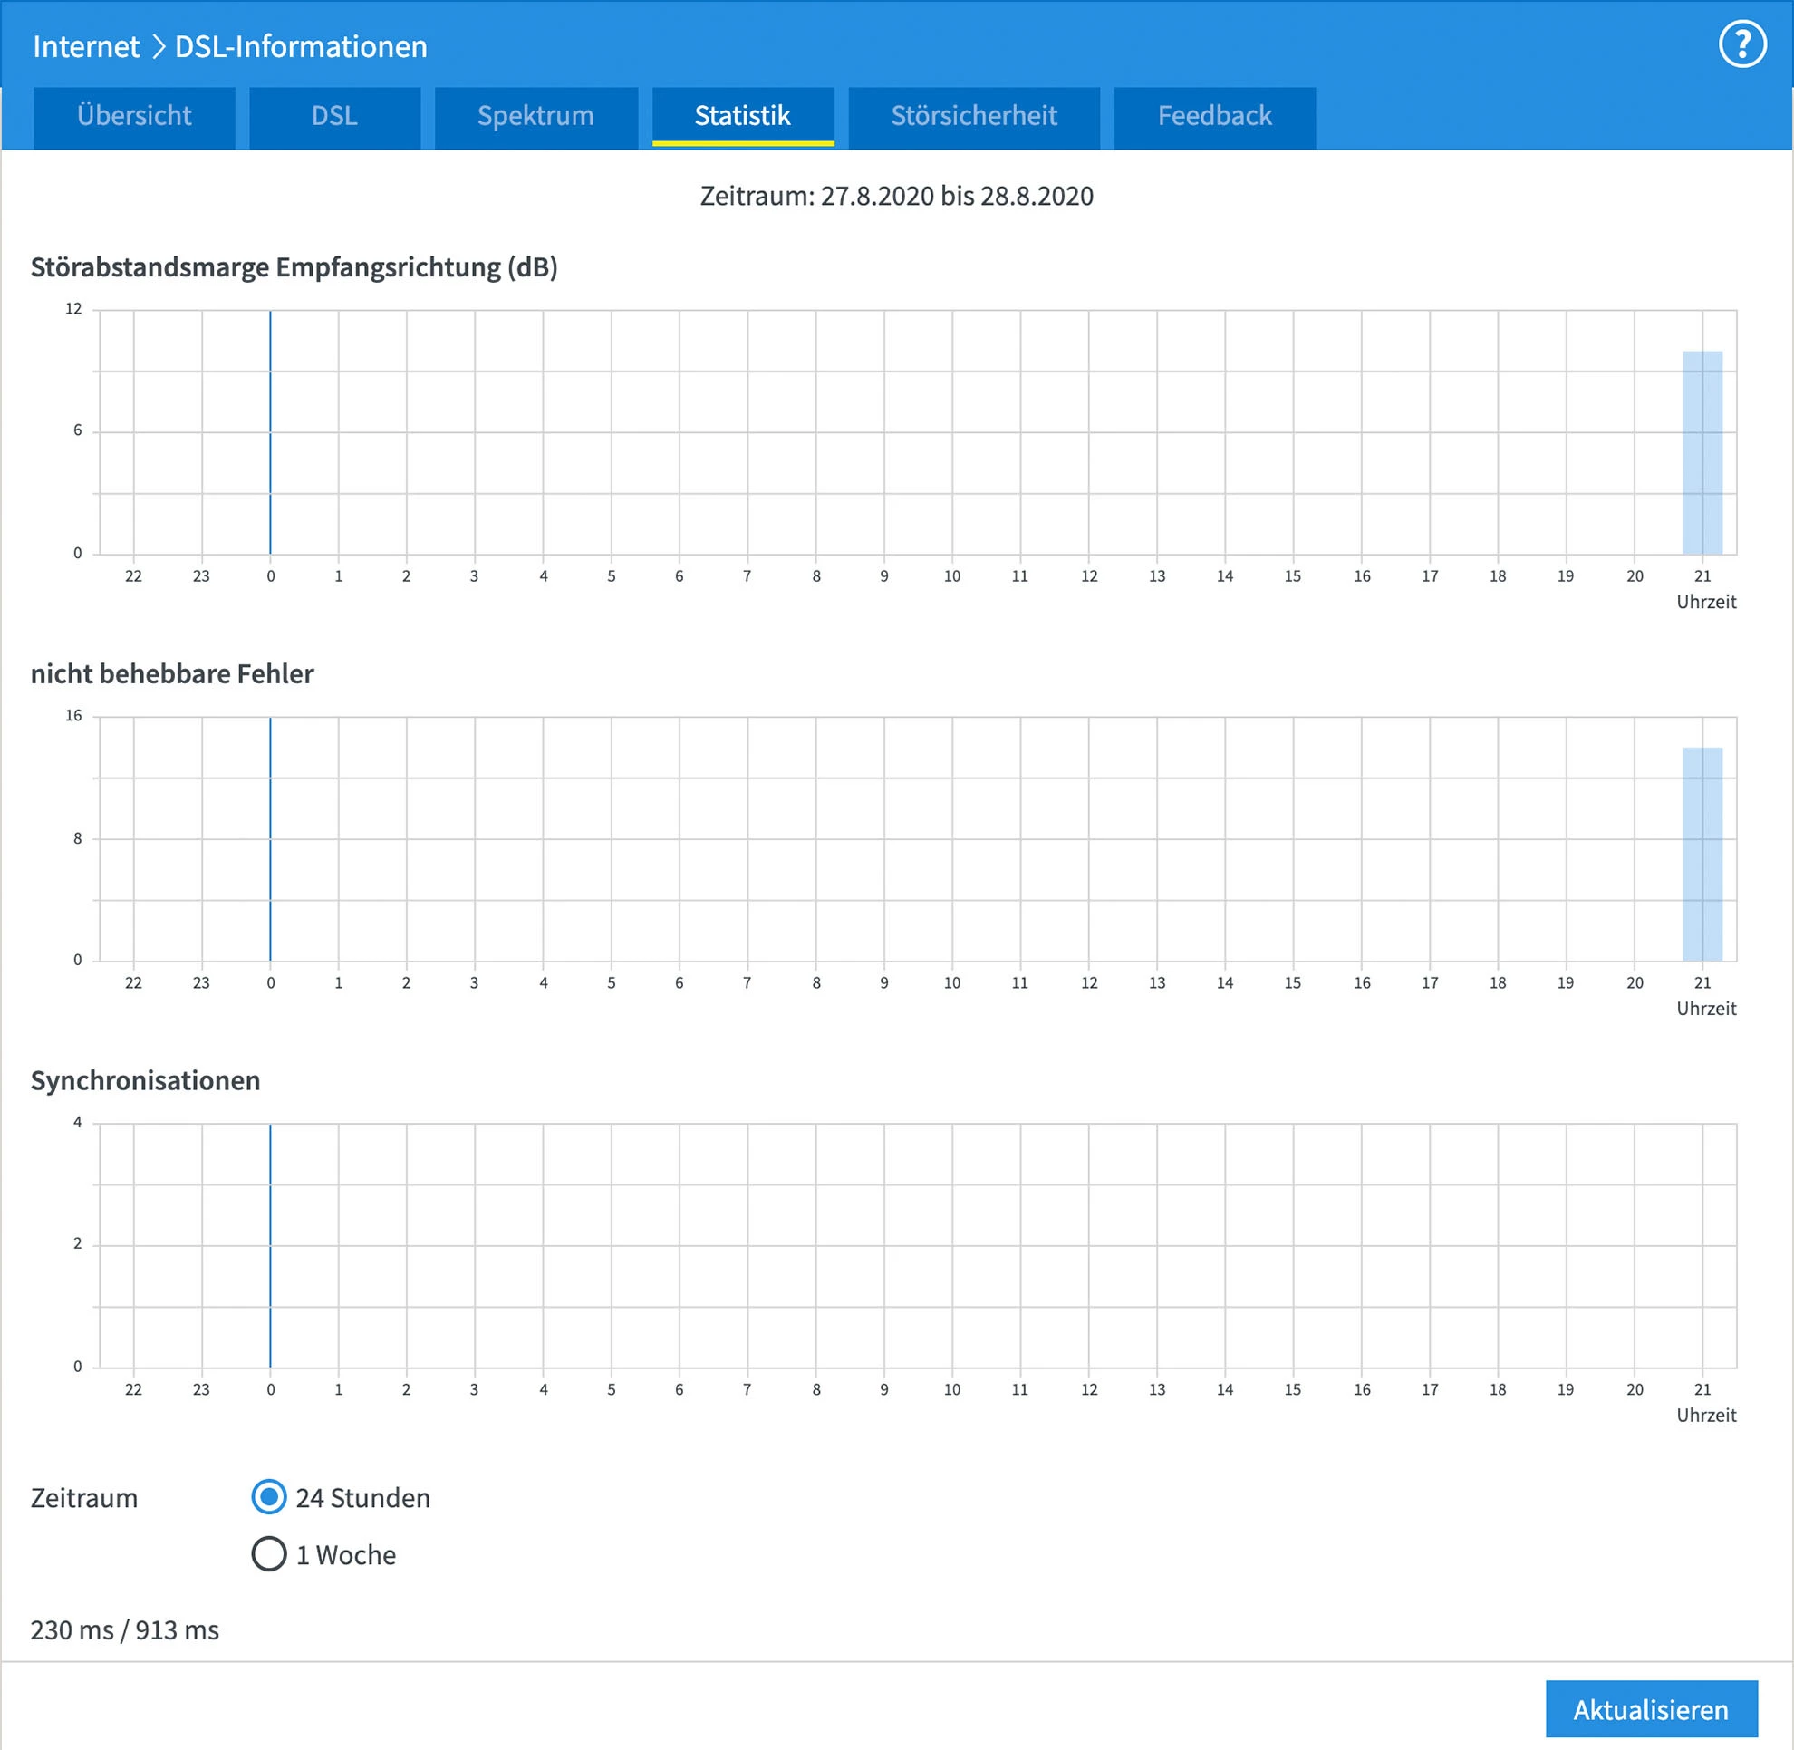
Task: Click the 1 Woche label text
Action: pos(345,1555)
